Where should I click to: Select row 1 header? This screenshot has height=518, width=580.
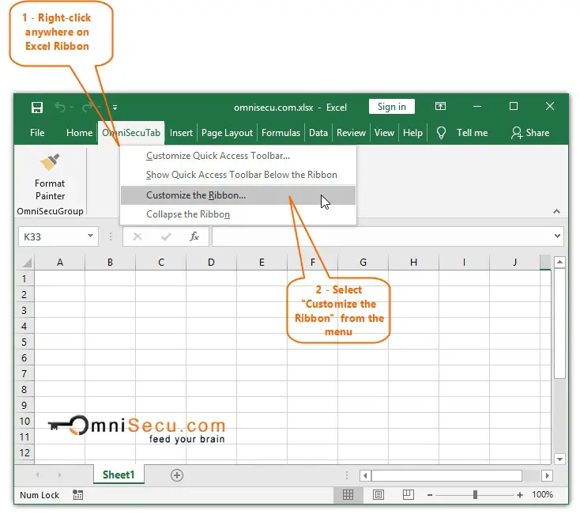(24, 278)
